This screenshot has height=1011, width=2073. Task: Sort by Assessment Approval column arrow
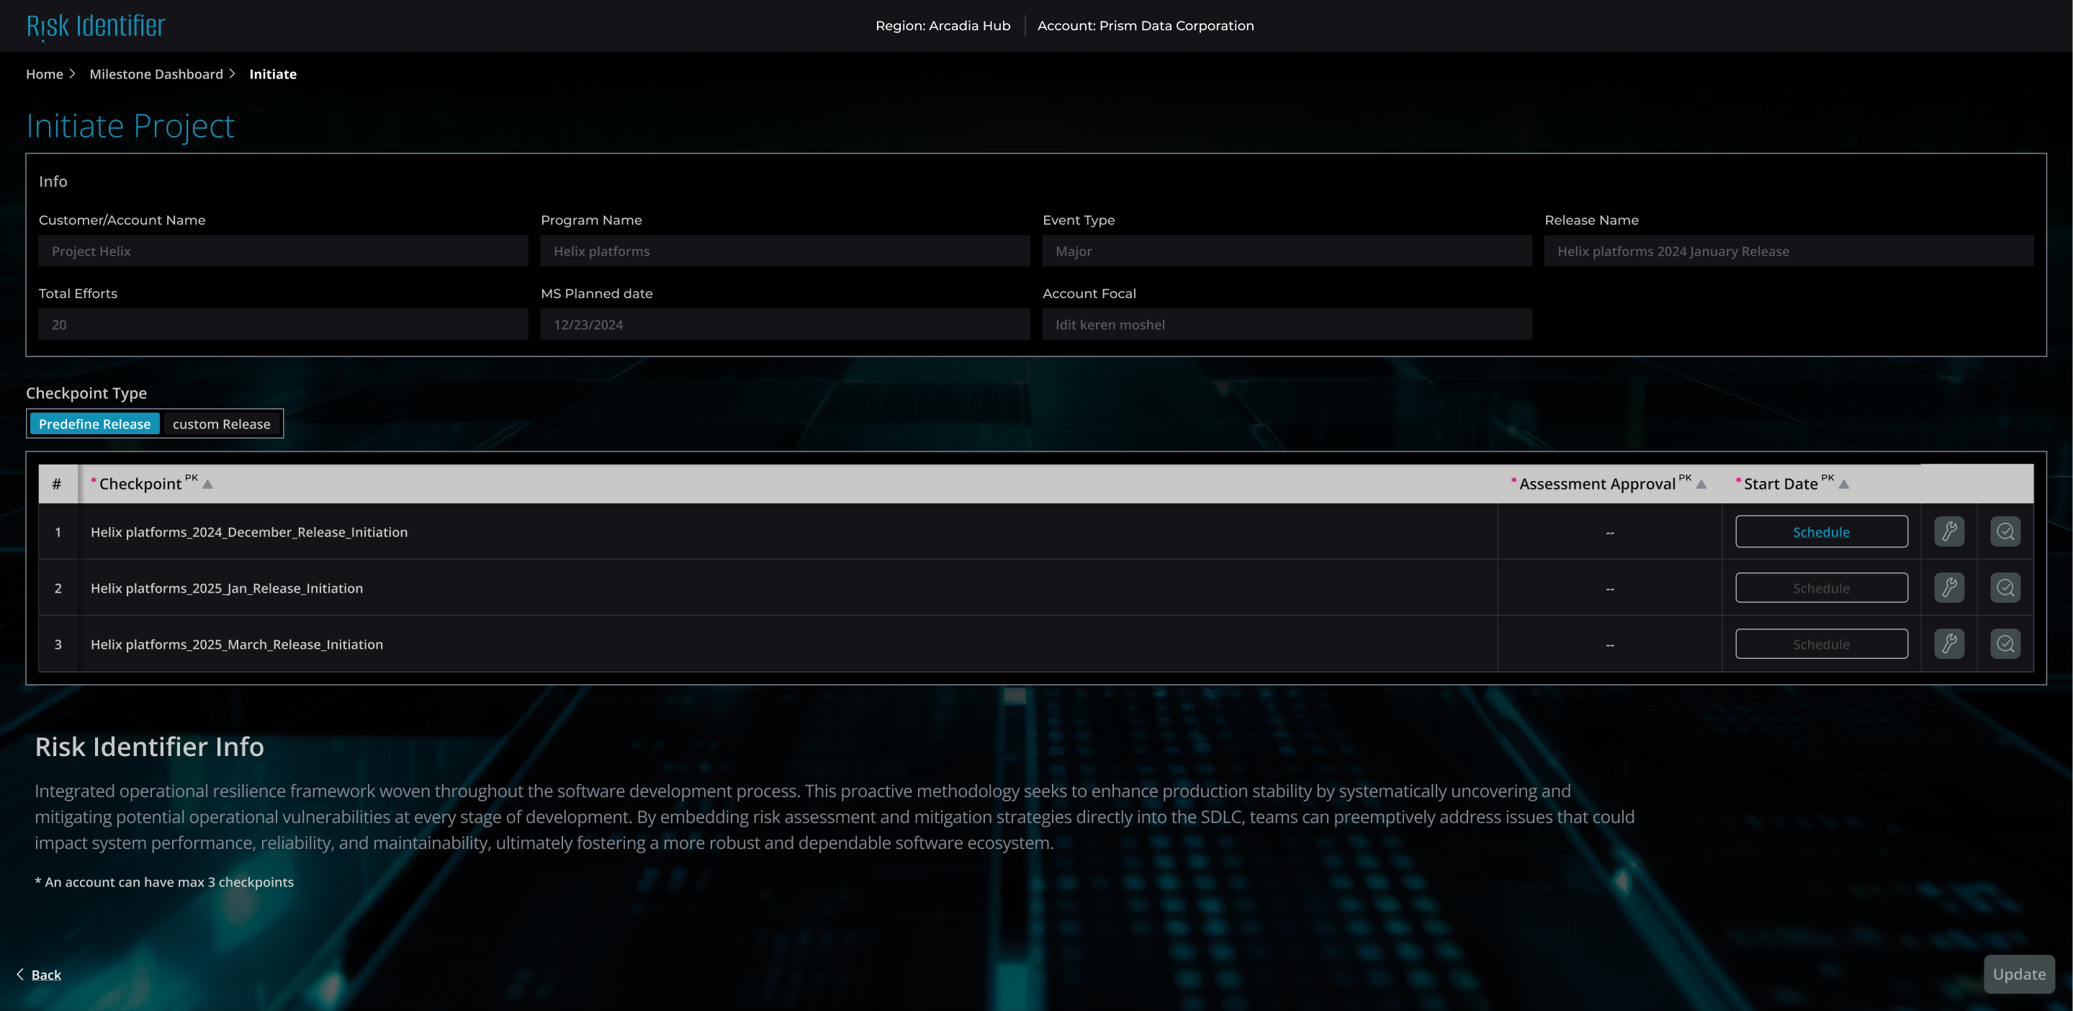1701,485
